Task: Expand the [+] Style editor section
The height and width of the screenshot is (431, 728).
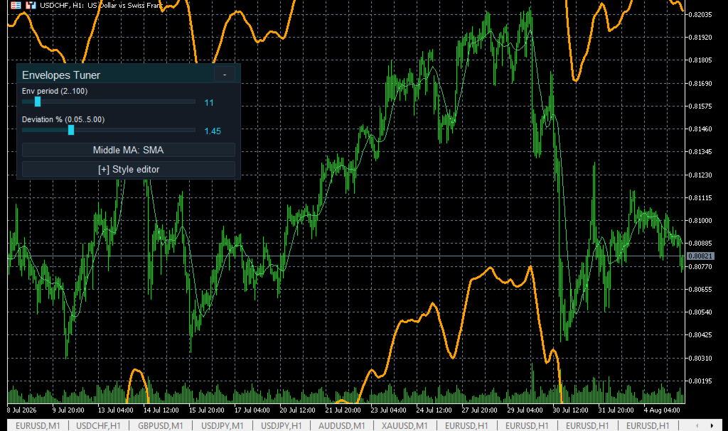Action: pos(129,169)
